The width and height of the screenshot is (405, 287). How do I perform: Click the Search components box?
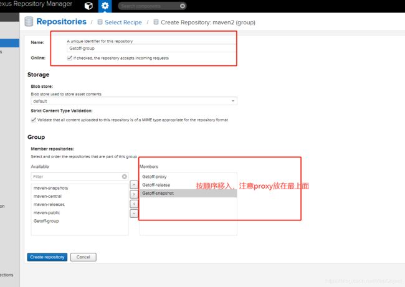coord(152,6)
